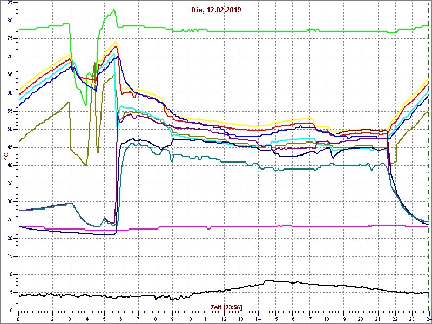This screenshot has width=432, height=324.
Task: Click hour 23 on the time axis
Action: click(412, 319)
